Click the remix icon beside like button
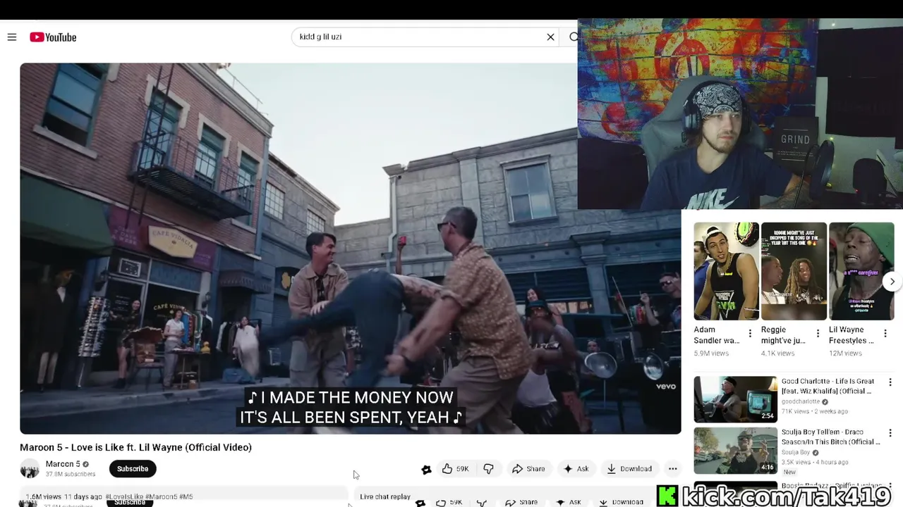Image resolution: width=903 pixels, height=507 pixels. tap(426, 469)
